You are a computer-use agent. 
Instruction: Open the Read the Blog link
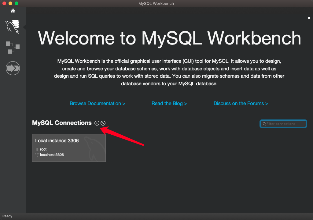[x=169, y=103]
